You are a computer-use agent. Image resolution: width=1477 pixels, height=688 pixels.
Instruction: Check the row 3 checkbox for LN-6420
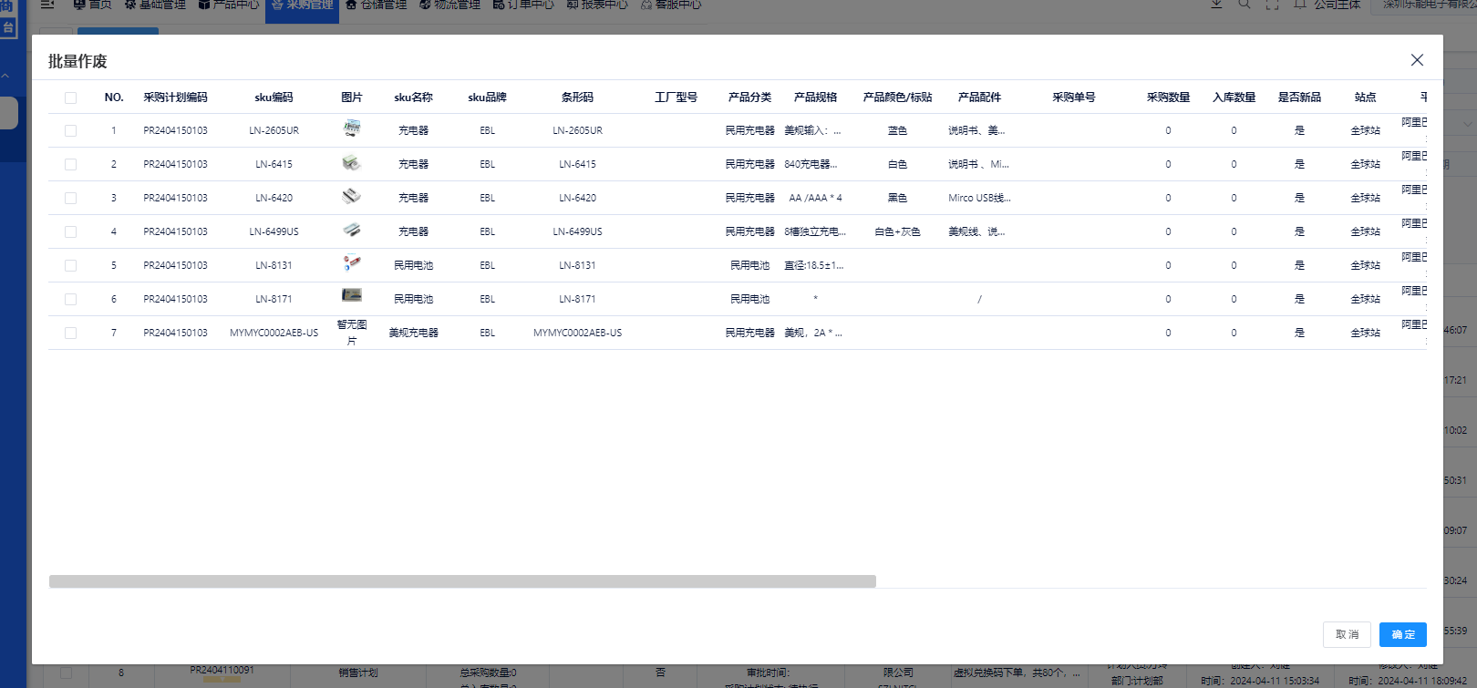tap(70, 199)
